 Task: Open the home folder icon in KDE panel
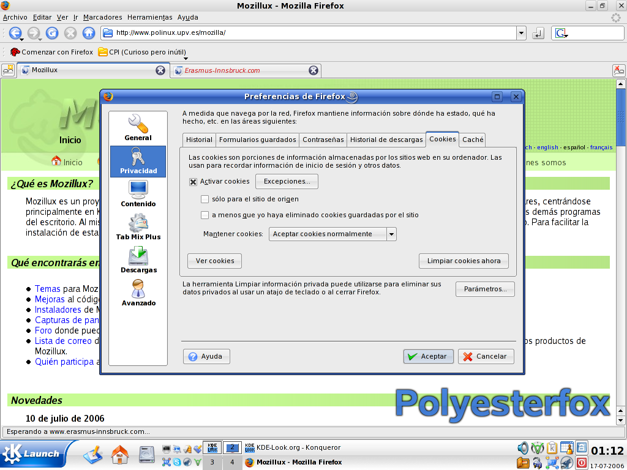(x=119, y=455)
